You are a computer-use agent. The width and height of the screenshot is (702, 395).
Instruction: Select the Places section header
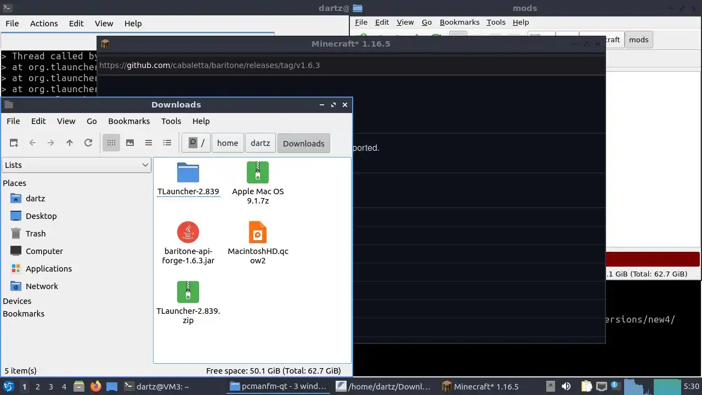(14, 183)
